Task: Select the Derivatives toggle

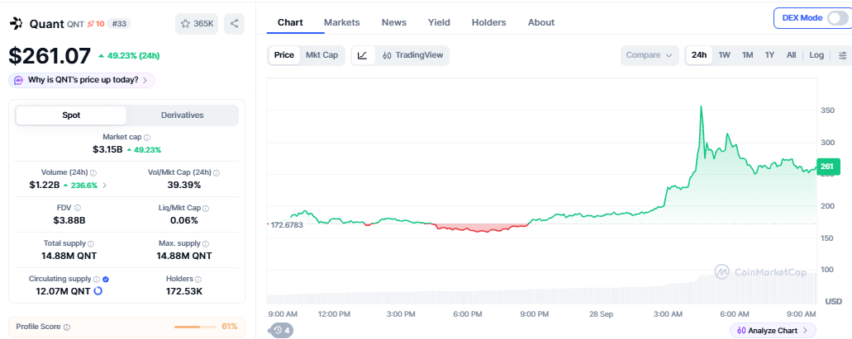Action: pyautogui.click(x=182, y=115)
